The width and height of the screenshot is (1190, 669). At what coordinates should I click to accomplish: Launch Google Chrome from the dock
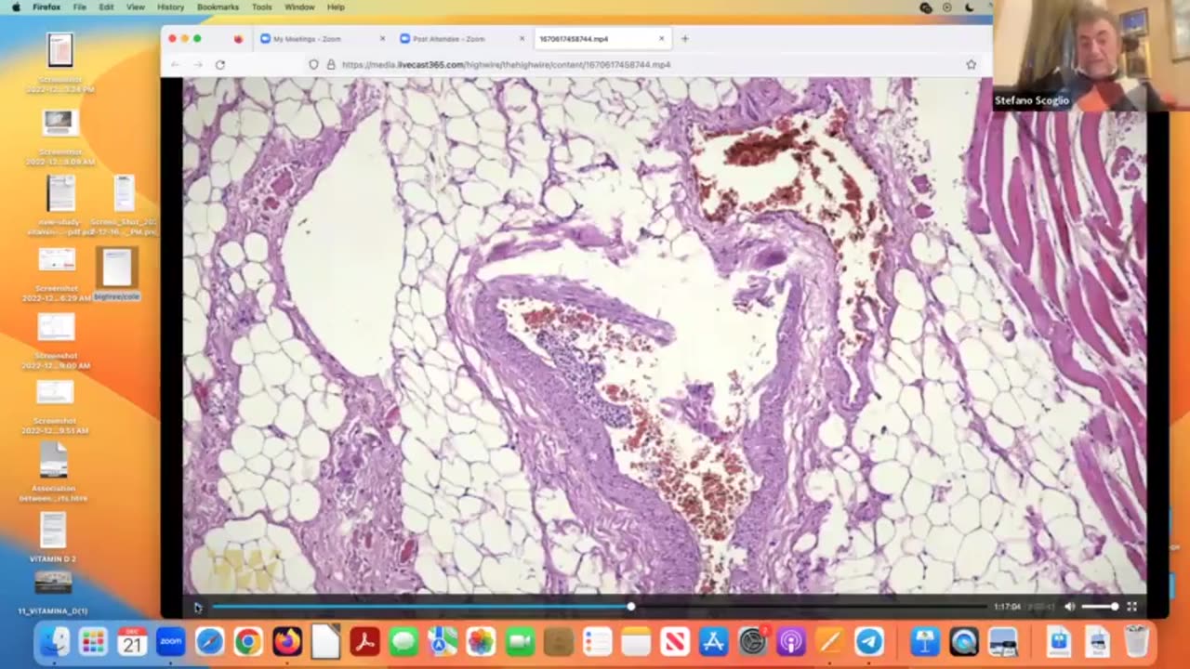(x=248, y=641)
